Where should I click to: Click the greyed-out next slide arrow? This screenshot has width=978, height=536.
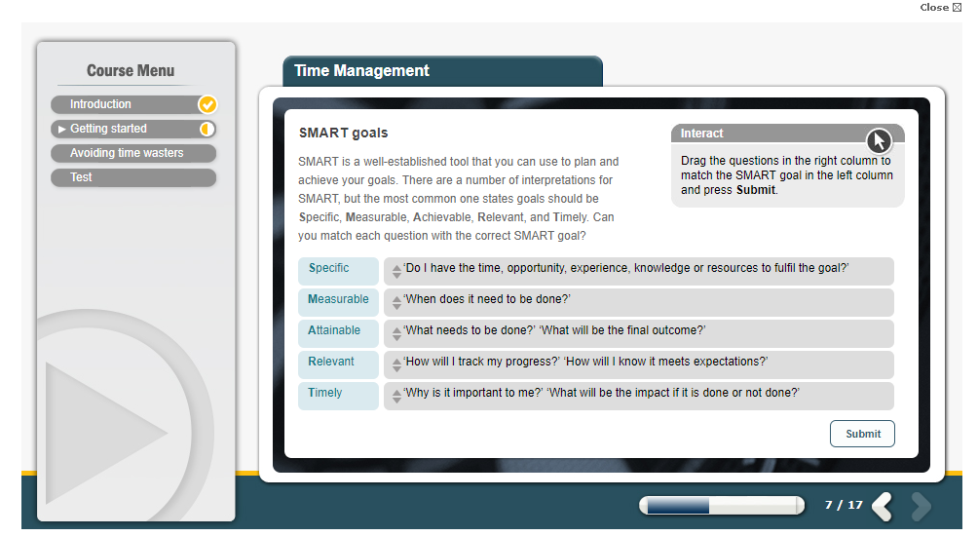click(920, 506)
